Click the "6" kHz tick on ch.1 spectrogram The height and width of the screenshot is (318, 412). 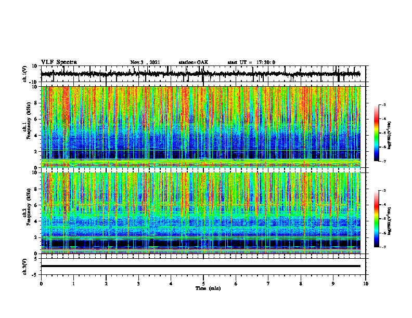[x=36, y=119]
